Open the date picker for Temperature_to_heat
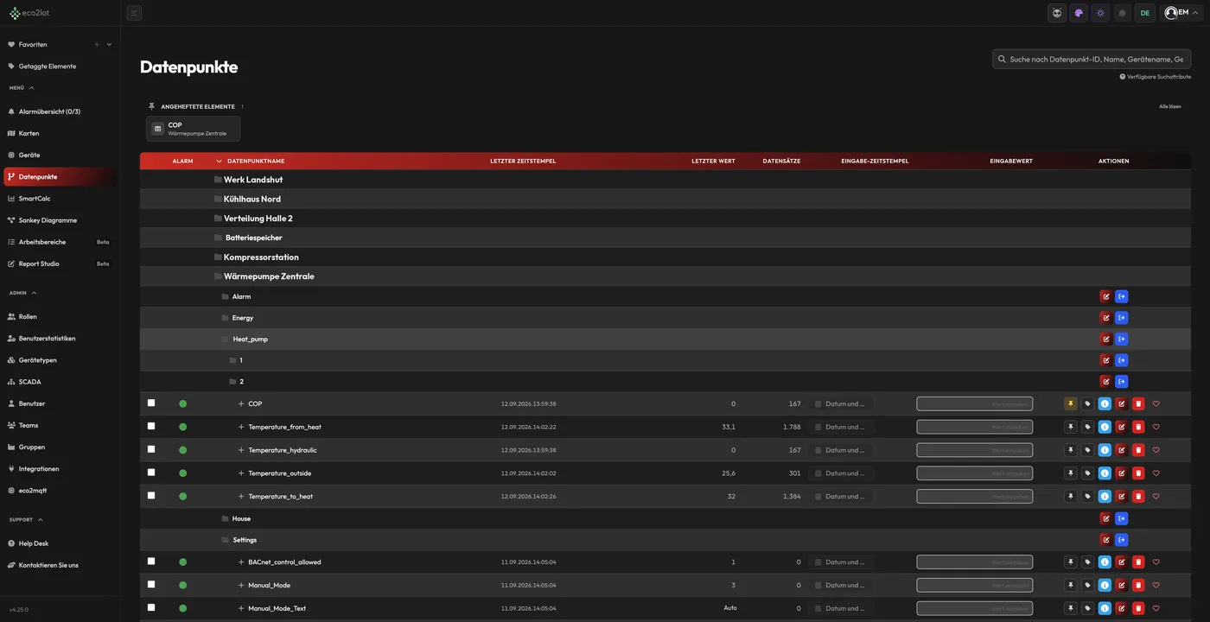 pyautogui.click(x=842, y=497)
